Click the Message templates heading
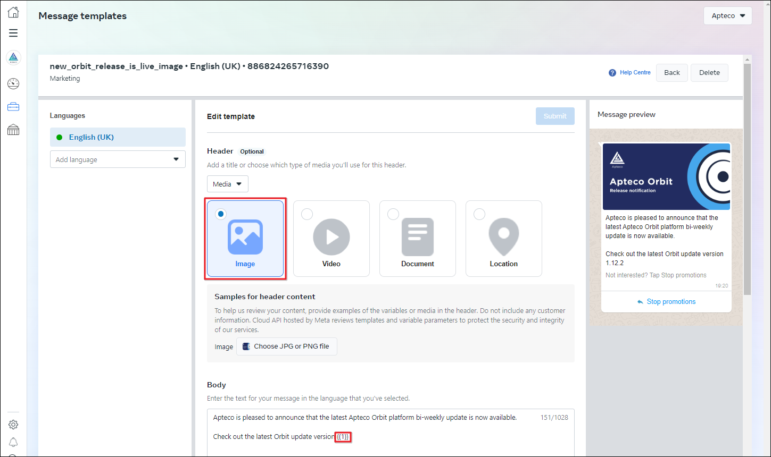The height and width of the screenshot is (457, 771). pos(82,16)
